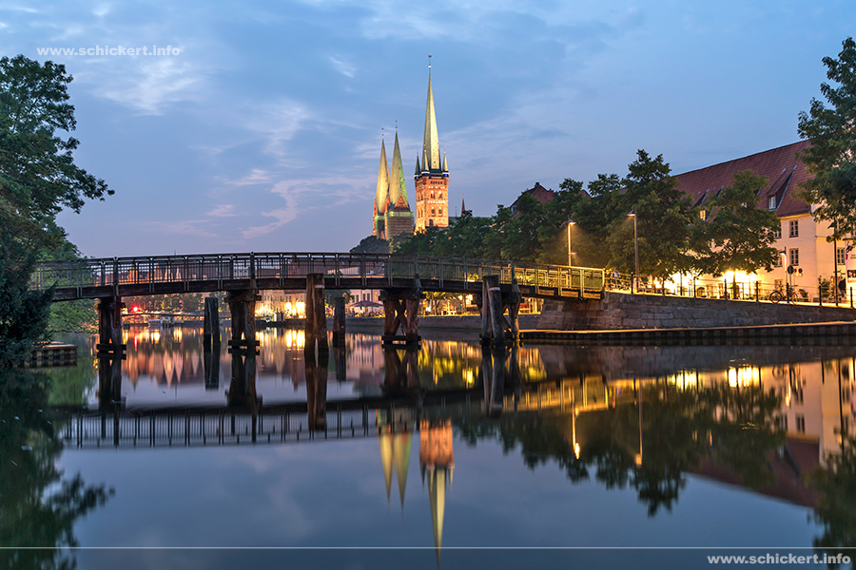Click the bicycle parked near the railing

pyautogui.click(x=778, y=295)
